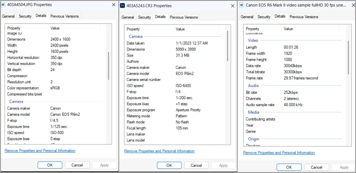The height and width of the screenshot is (173, 356).
Task: Select Details tab in video Properties window
Action: coord(280,16)
